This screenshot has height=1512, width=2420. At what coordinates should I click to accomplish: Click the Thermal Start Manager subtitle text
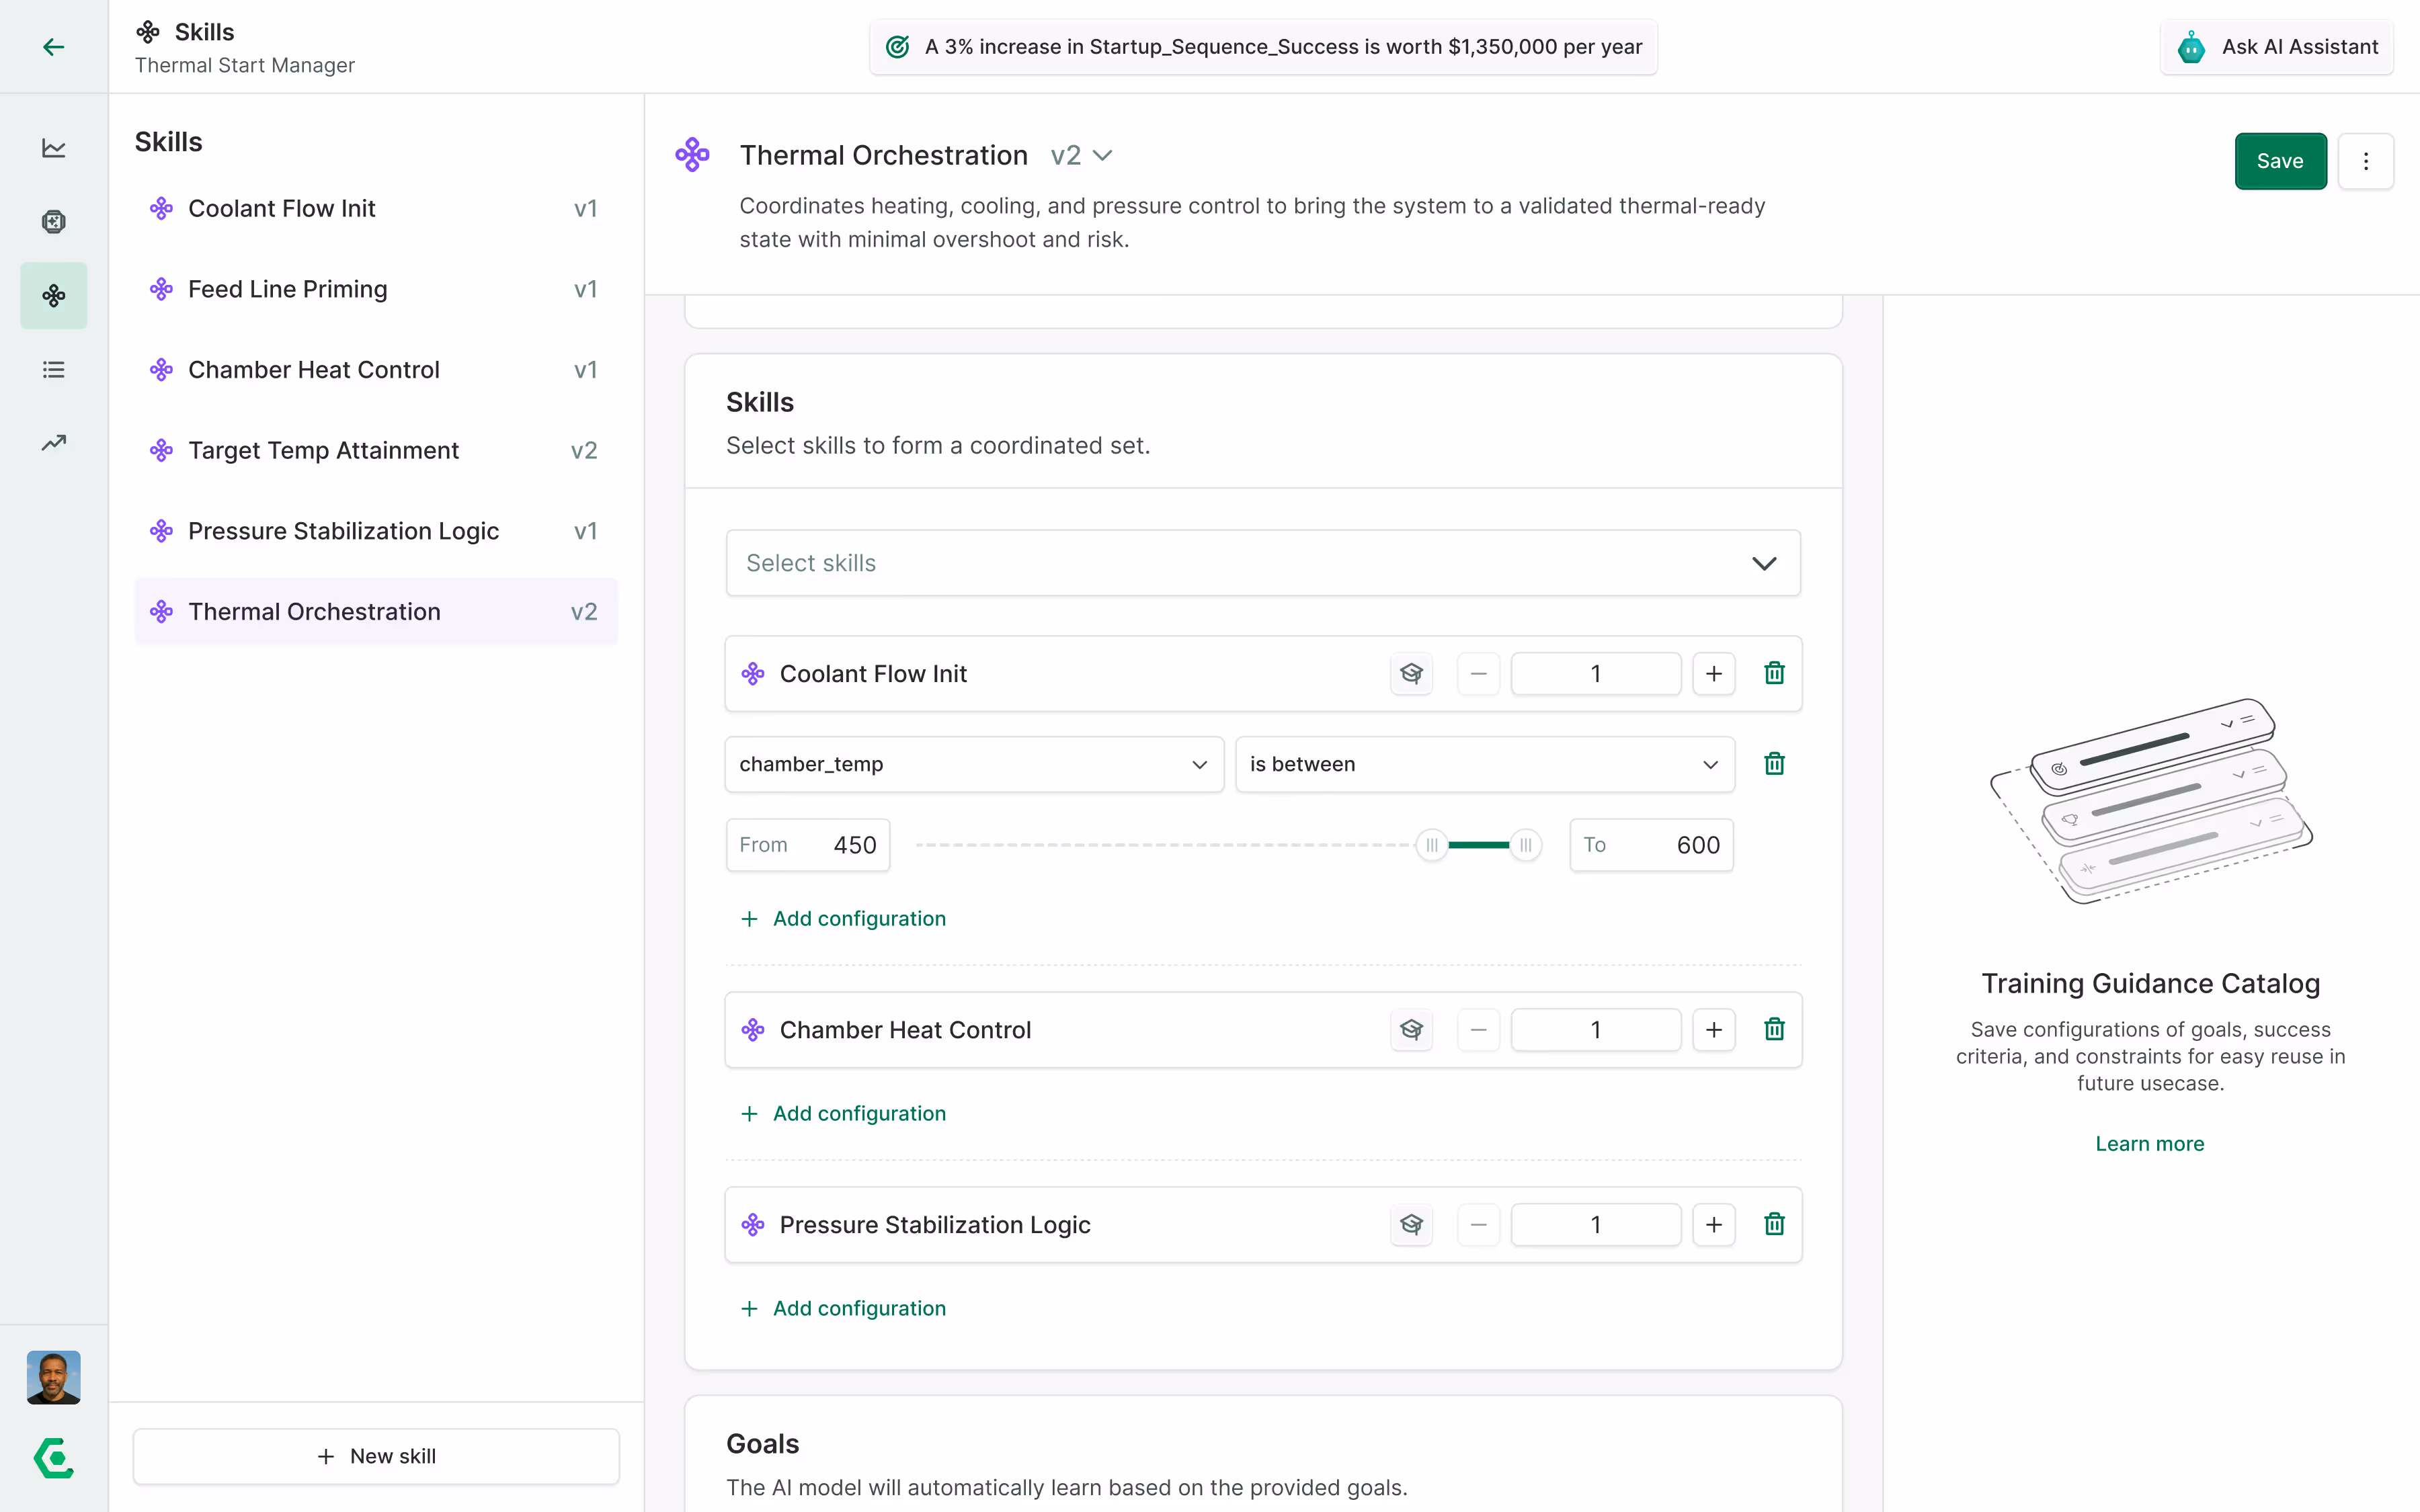(245, 65)
